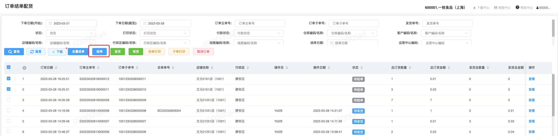Check the row 3 order checkbox

9,100
